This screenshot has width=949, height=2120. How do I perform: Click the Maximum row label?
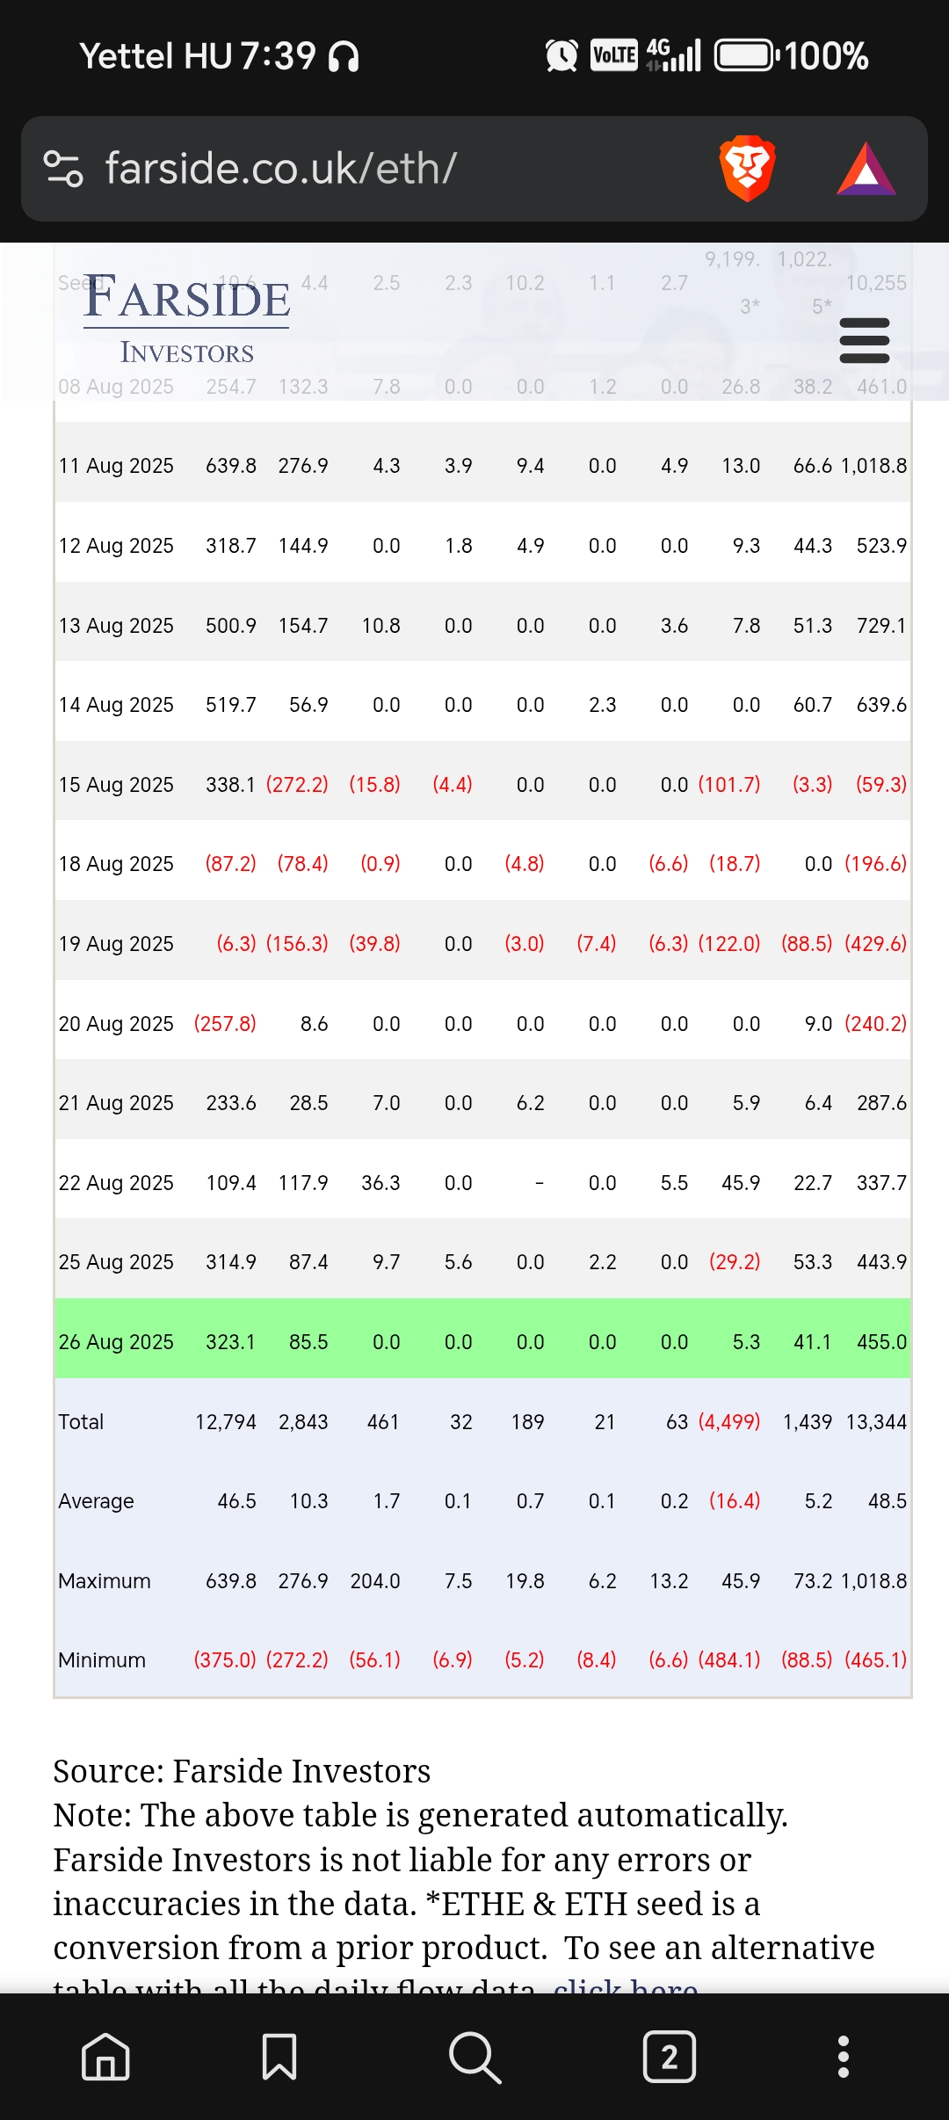coord(105,1581)
